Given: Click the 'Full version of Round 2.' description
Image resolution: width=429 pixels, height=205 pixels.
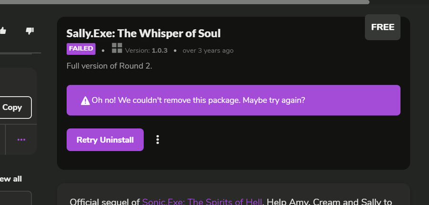Looking at the screenshot, I should click(x=109, y=66).
